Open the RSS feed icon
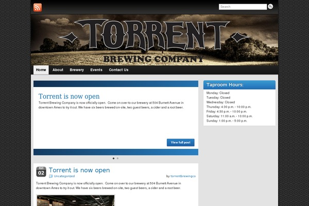The height and width of the screenshot is (206, 309). pos(38,8)
